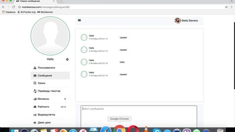Open Рейтинги section
The height and width of the screenshot is (132, 235).
click(x=50, y=107)
